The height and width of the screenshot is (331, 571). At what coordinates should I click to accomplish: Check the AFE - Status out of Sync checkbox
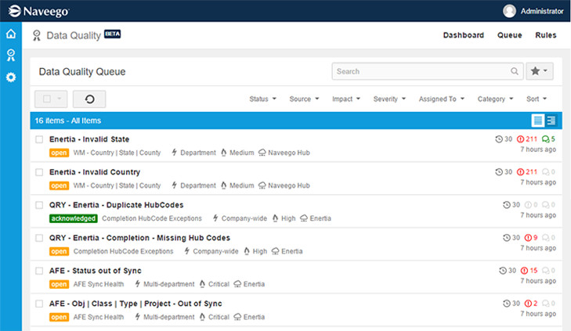coord(39,271)
